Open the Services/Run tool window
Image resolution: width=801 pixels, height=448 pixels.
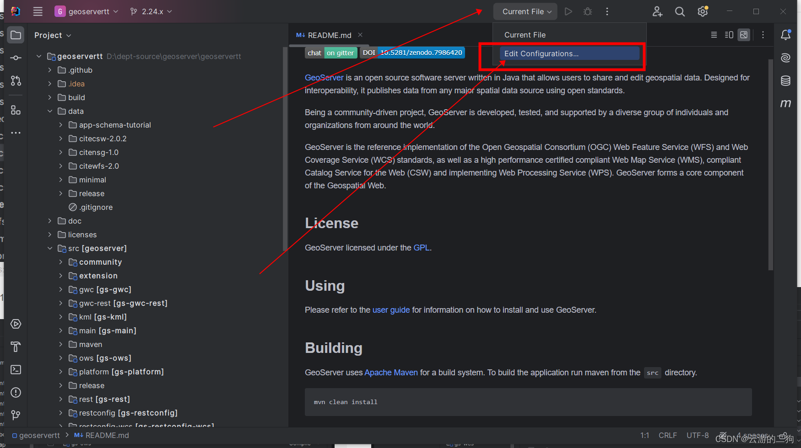click(x=16, y=324)
